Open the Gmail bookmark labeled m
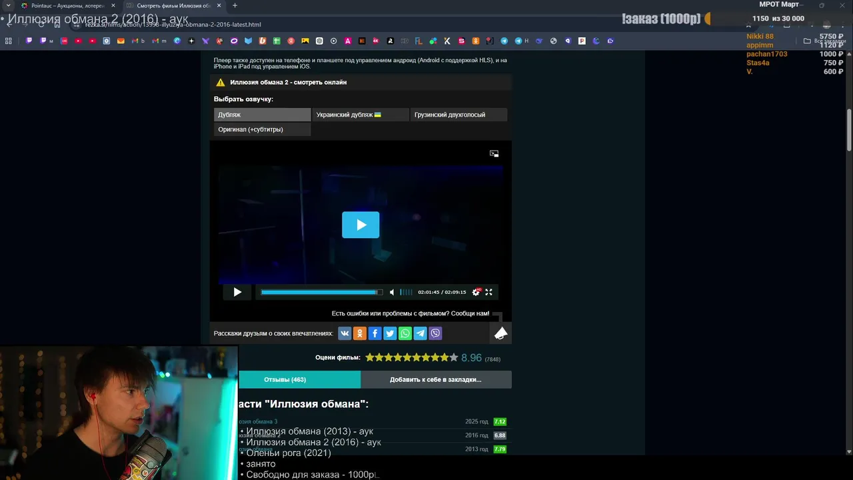This screenshot has width=853, height=480. click(x=159, y=41)
